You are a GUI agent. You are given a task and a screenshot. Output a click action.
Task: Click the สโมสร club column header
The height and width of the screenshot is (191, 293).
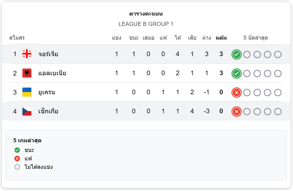pyautogui.click(x=17, y=38)
